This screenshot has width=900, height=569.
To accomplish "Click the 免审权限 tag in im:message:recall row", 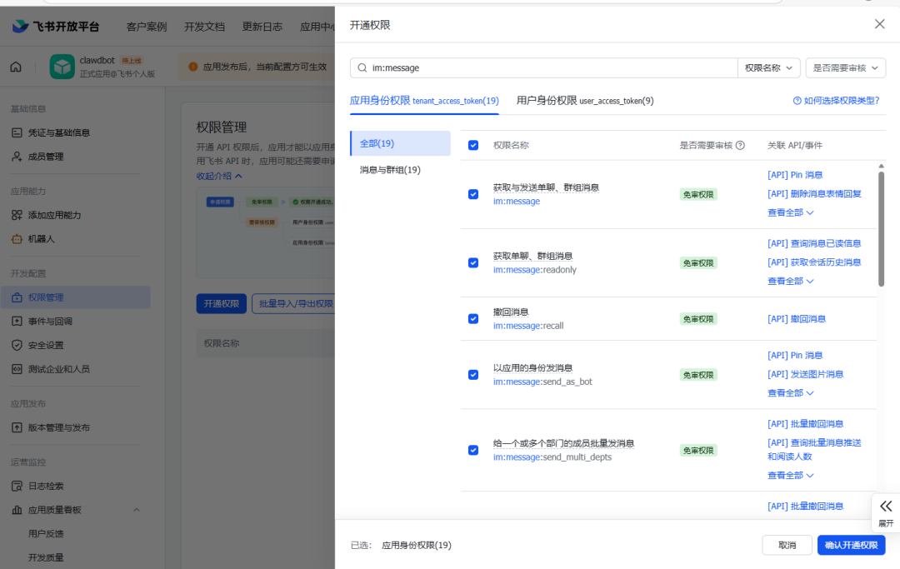I will point(698,319).
